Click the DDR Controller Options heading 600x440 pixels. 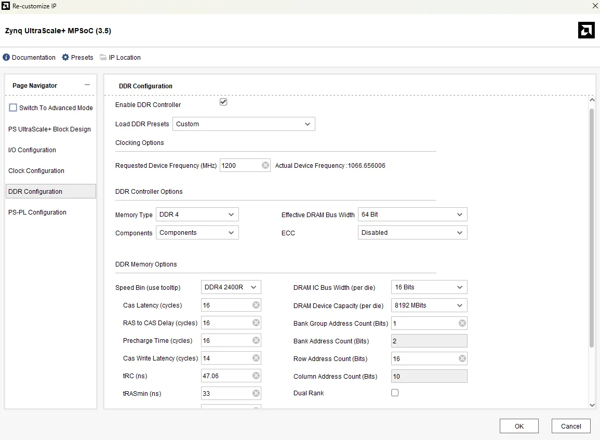coord(149,191)
